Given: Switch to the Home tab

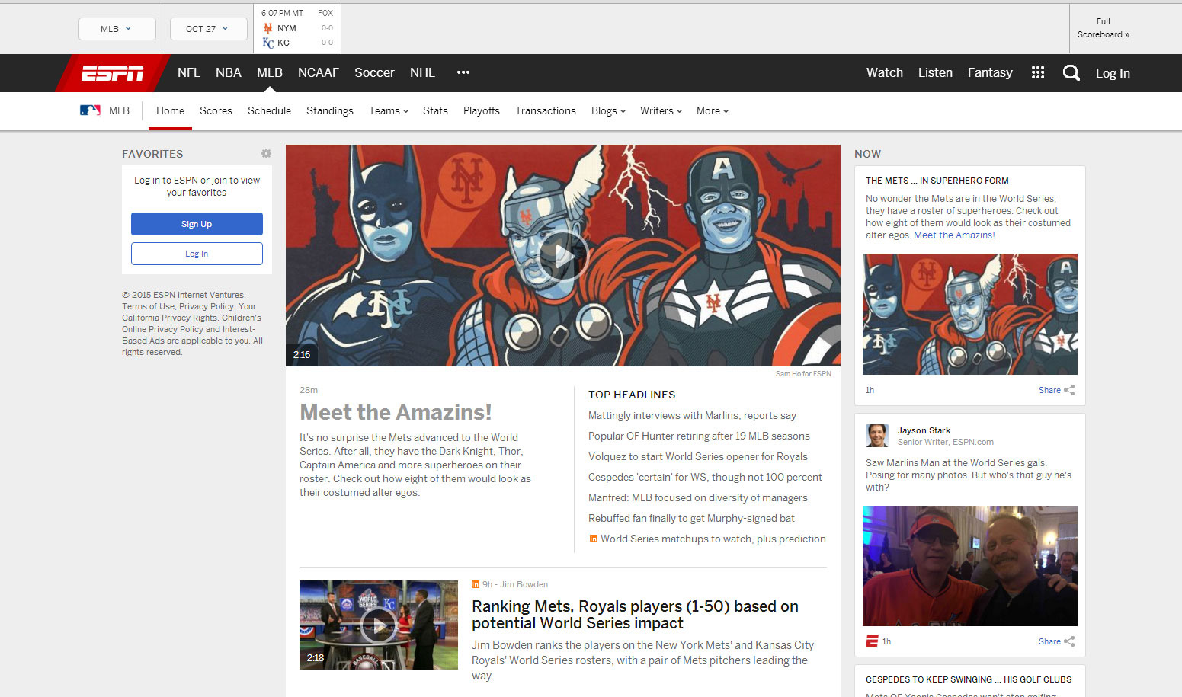Looking at the screenshot, I should tap(170, 110).
